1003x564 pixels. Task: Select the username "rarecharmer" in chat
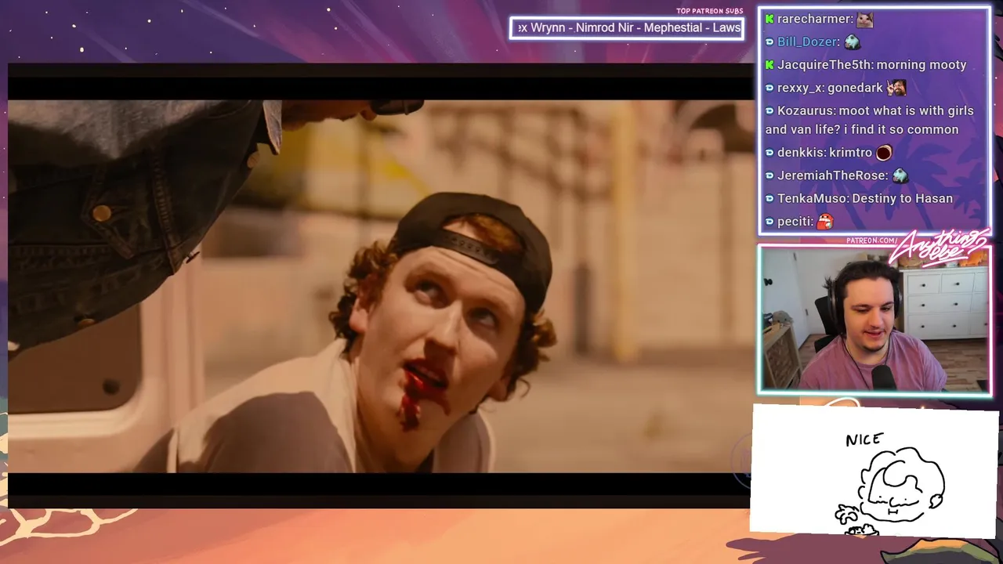point(815,19)
